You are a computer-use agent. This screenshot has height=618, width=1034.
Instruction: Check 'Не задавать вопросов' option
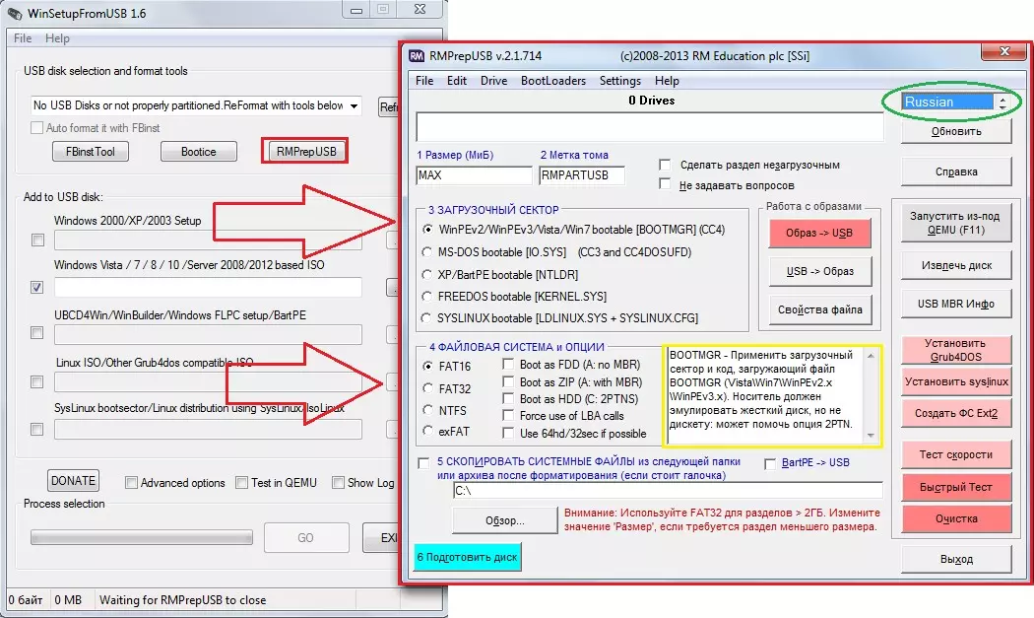[665, 184]
